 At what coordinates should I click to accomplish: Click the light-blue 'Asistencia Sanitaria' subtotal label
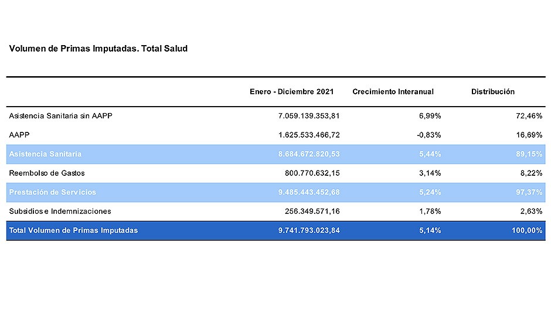pos(45,154)
